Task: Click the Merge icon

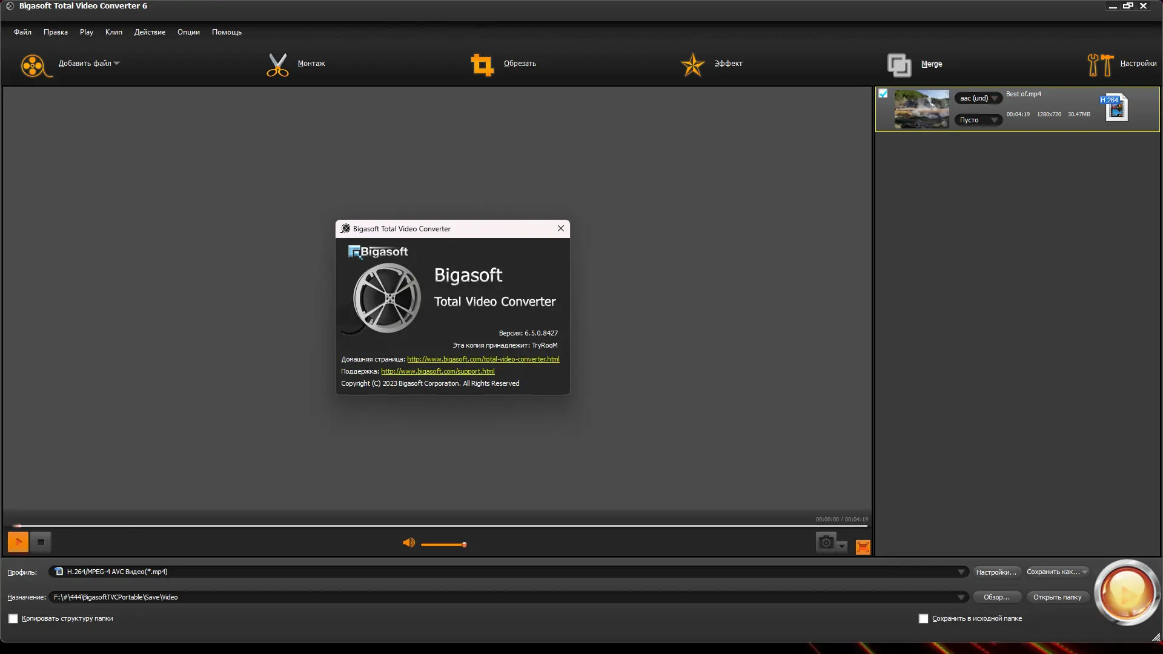Action: pos(899,64)
